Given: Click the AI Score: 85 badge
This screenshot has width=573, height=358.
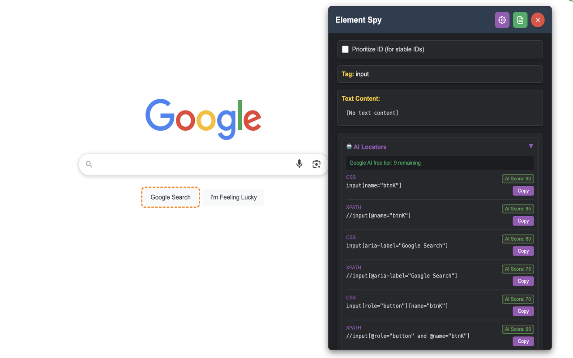Looking at the screenshot, I should 518,209.
